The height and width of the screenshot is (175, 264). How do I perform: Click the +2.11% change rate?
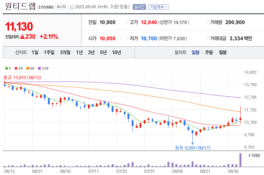49,37
